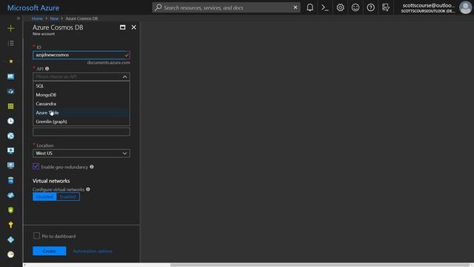Click the search magnifier icon
The image size is (474, 267).
[158, 7]
